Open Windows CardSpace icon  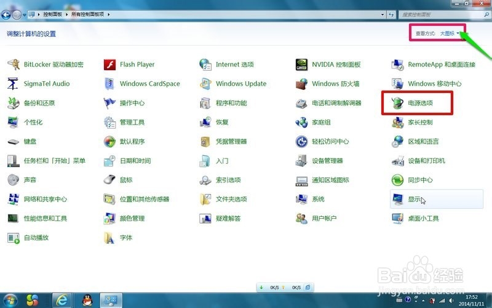[109, 84]
